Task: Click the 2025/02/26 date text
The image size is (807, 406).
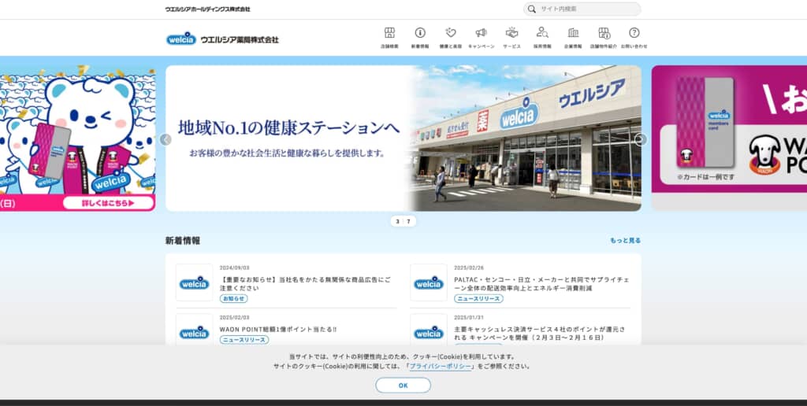Action: [x=469, y=268]
